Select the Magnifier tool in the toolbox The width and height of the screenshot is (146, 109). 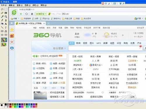click(x=6, y=17)
